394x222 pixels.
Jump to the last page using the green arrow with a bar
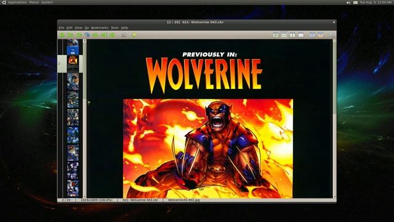(x=104, y=35)
